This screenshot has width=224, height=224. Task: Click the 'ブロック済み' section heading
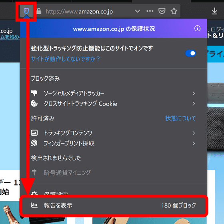[x=45, y=79]
